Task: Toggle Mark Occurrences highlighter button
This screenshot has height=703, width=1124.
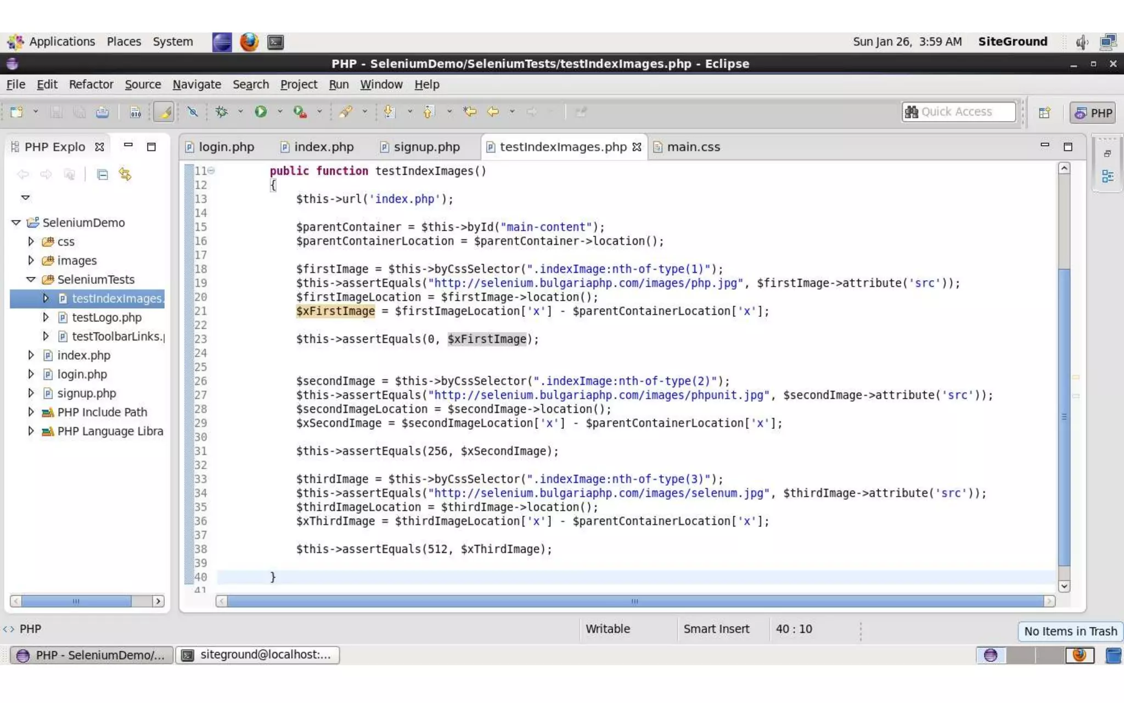Action: click(x=164, y=112)
